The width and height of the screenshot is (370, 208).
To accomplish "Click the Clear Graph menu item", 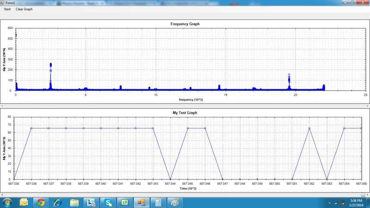I will click(24, 9).
